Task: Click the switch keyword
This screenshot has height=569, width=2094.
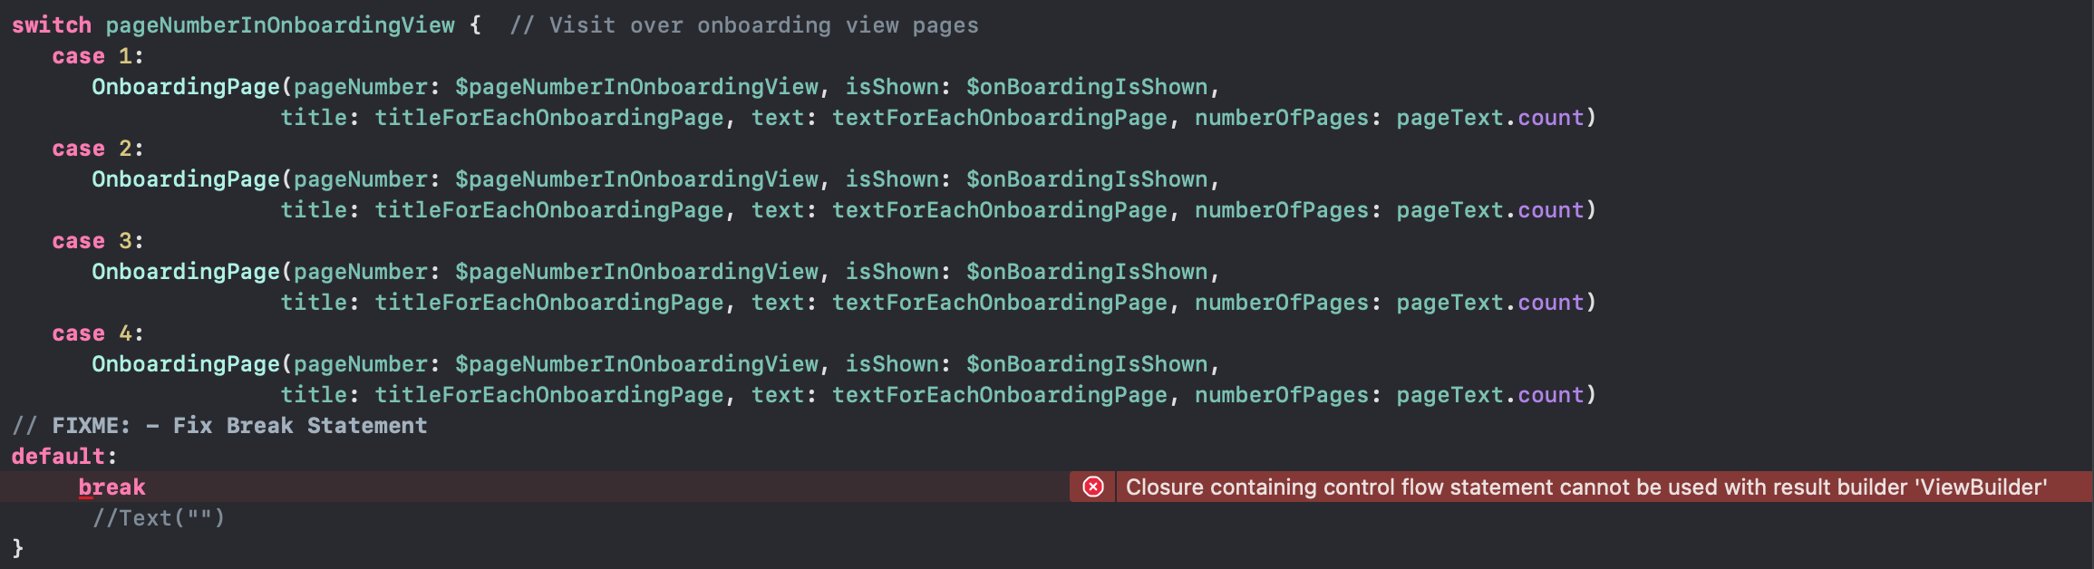Action: 52,25
